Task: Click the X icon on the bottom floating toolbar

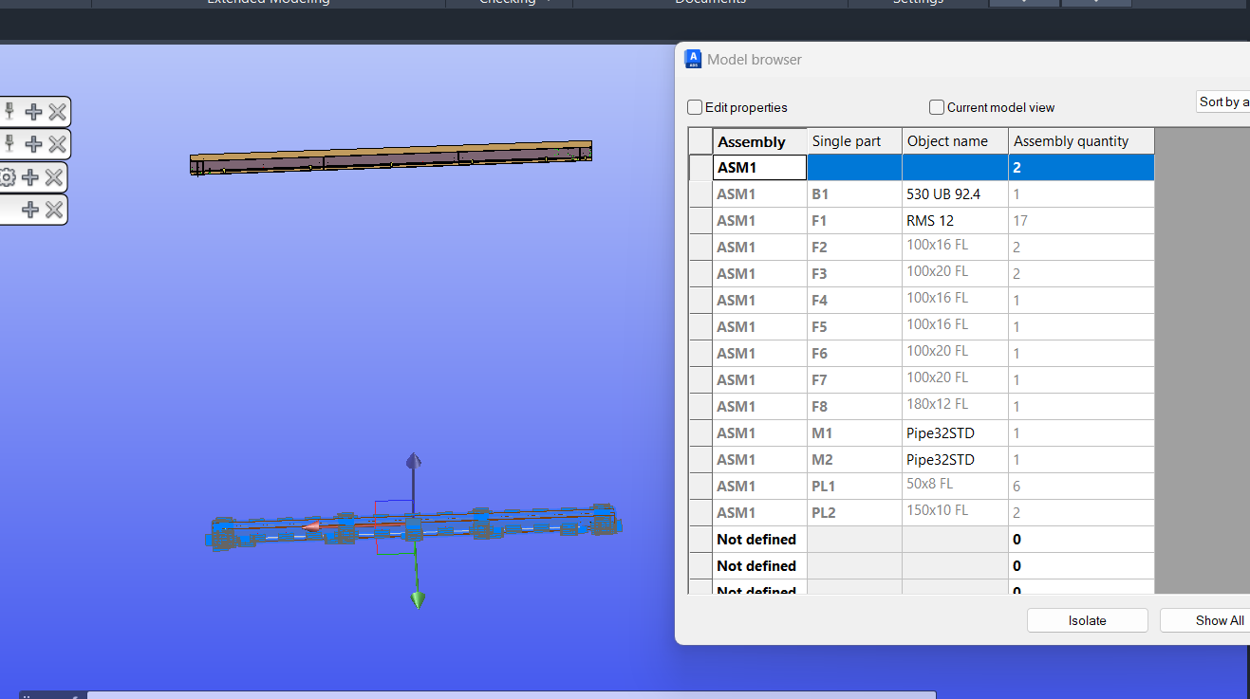Action: [x=55, y=210]
